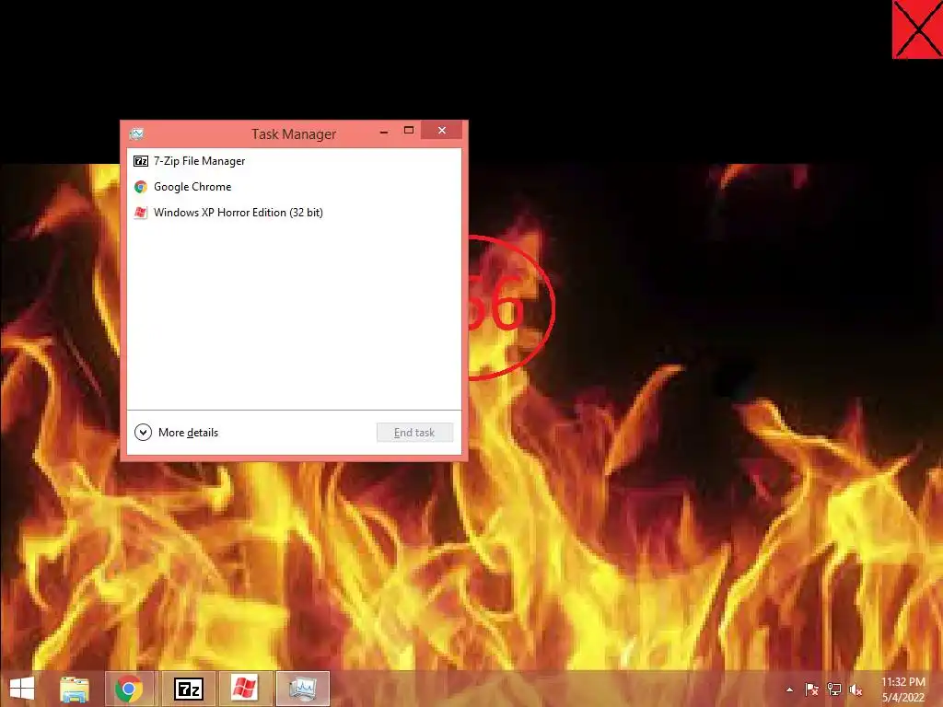Click the muted volume tray icon

tap(856, 690)
